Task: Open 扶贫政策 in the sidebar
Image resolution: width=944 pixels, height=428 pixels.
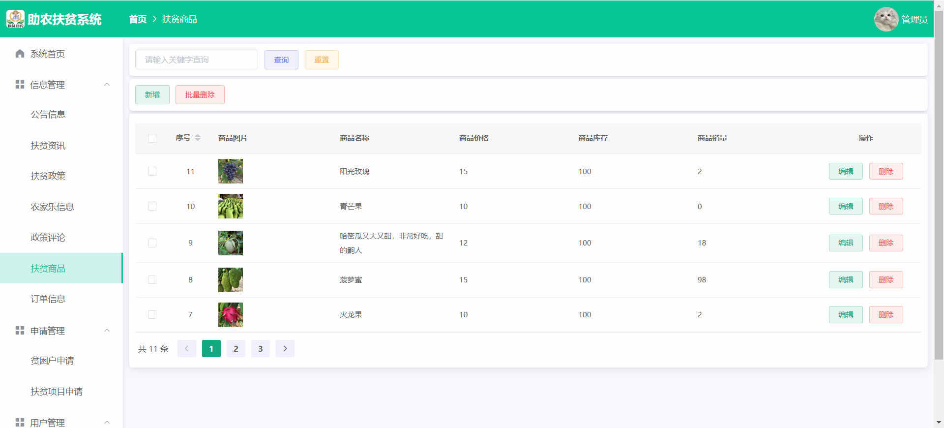Action: point(61,176)
